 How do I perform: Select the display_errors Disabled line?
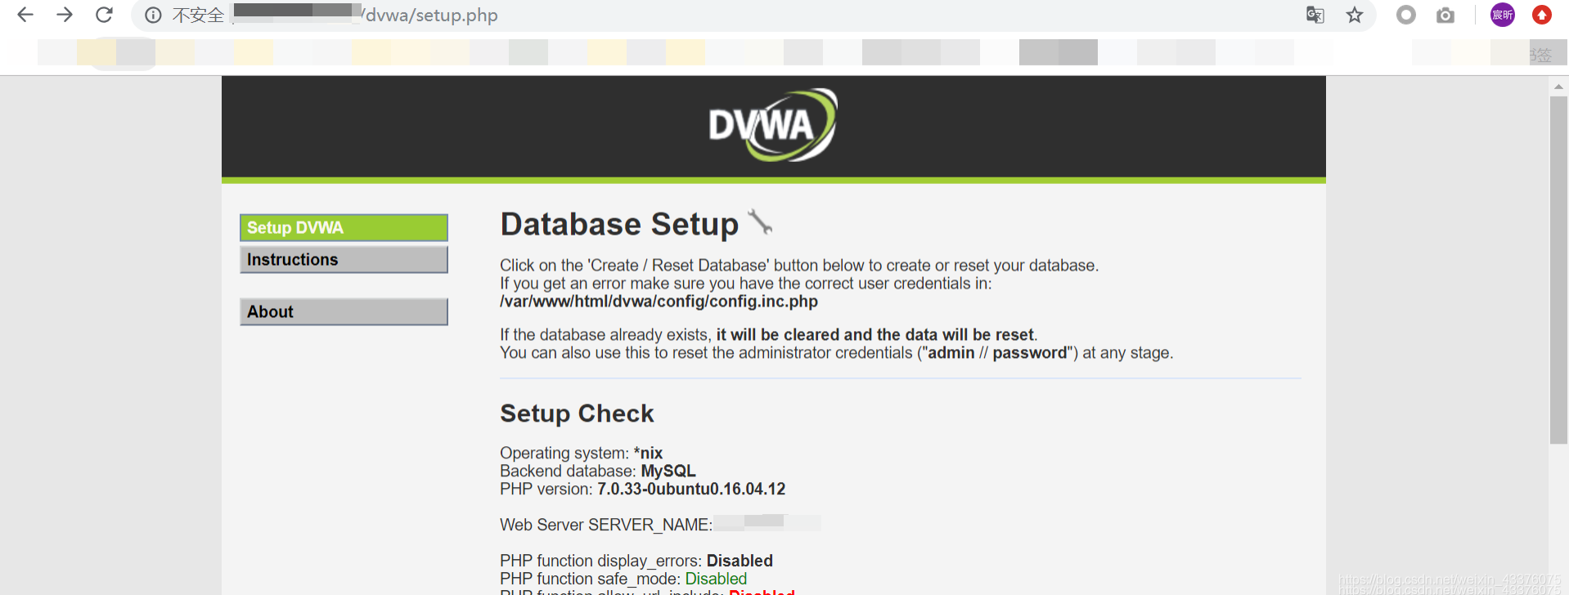tap(636, 561)
